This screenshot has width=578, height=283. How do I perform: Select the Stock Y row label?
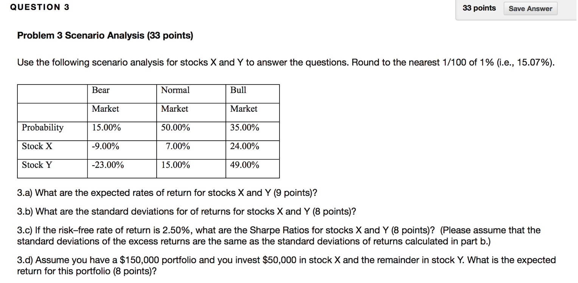coord(37,165)
